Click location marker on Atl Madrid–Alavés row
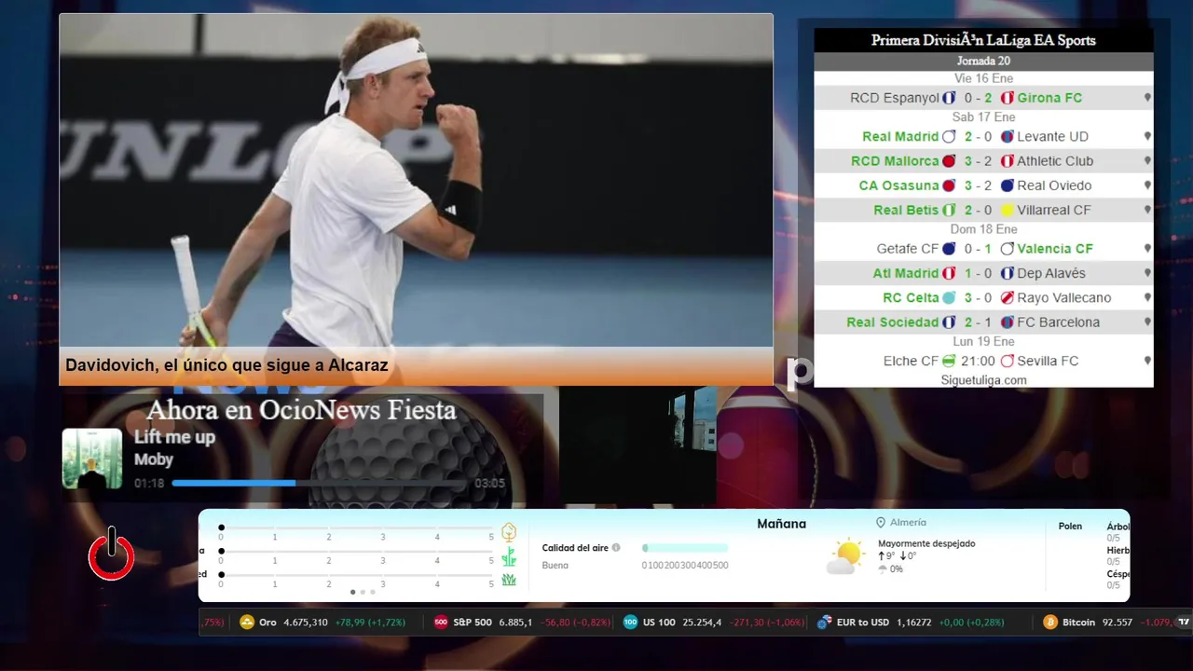Viewport: 1193px width, 671px height. click(1147, 273)
